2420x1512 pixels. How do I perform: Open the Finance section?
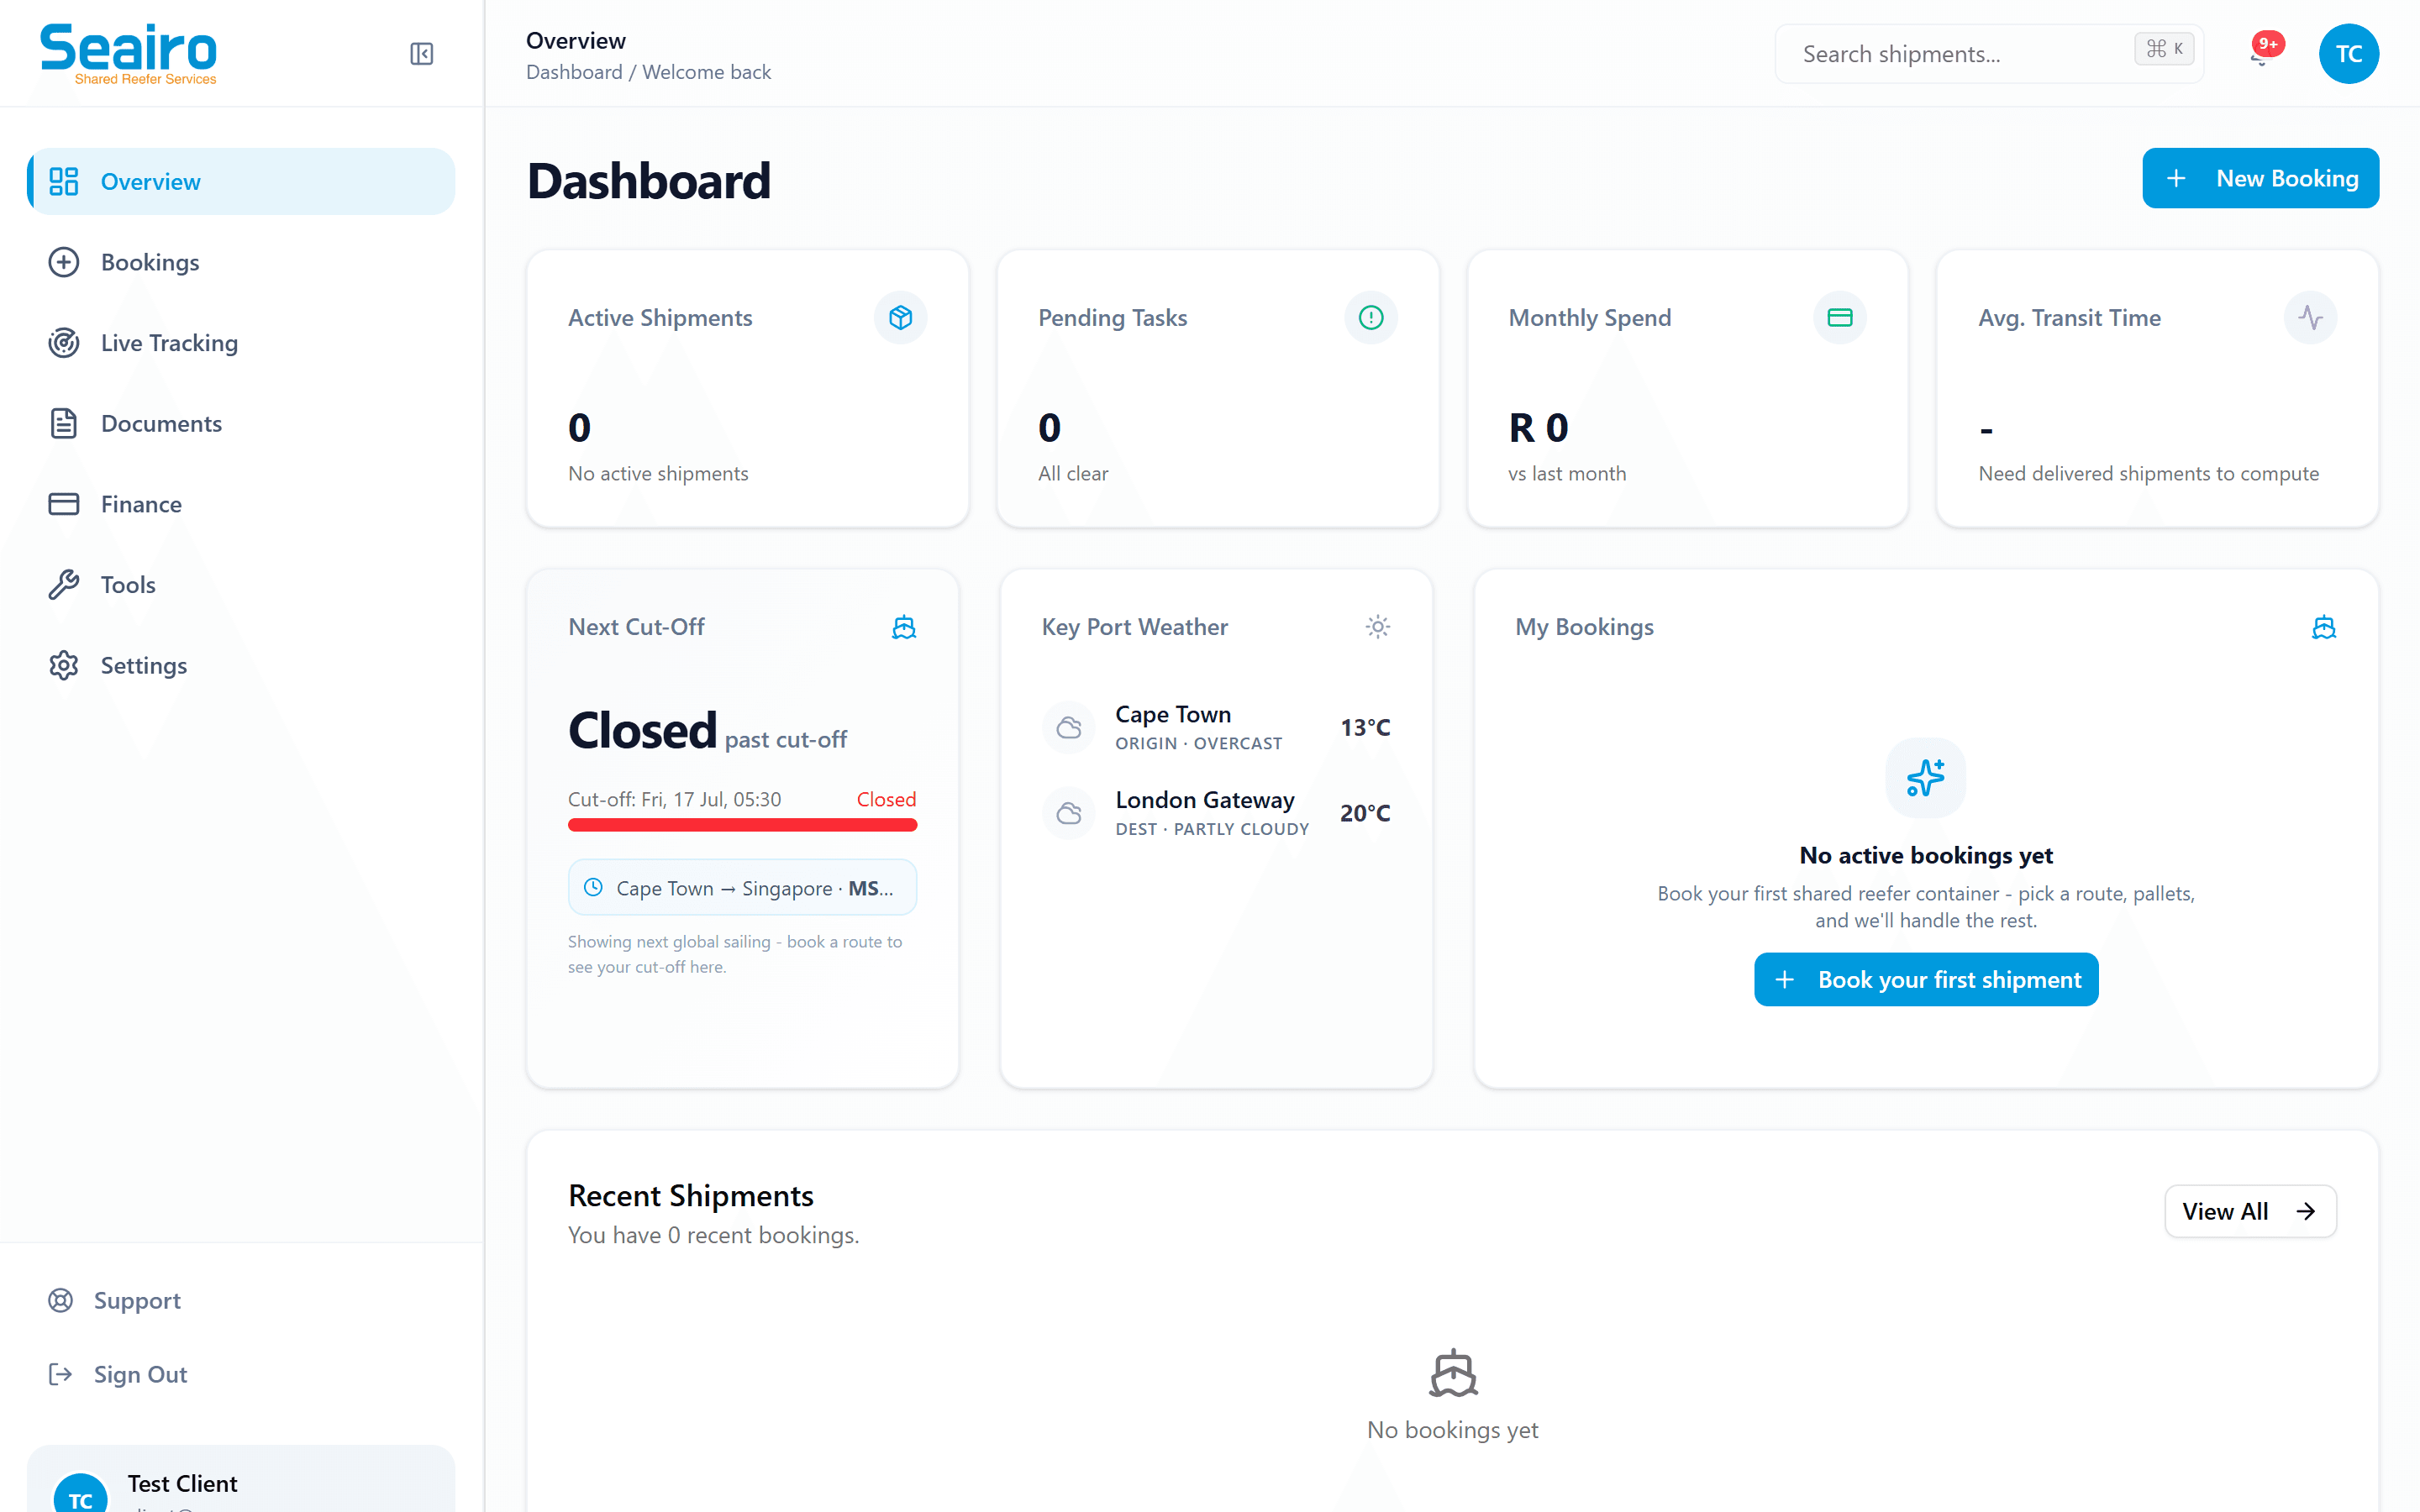[x=241, y=504]
